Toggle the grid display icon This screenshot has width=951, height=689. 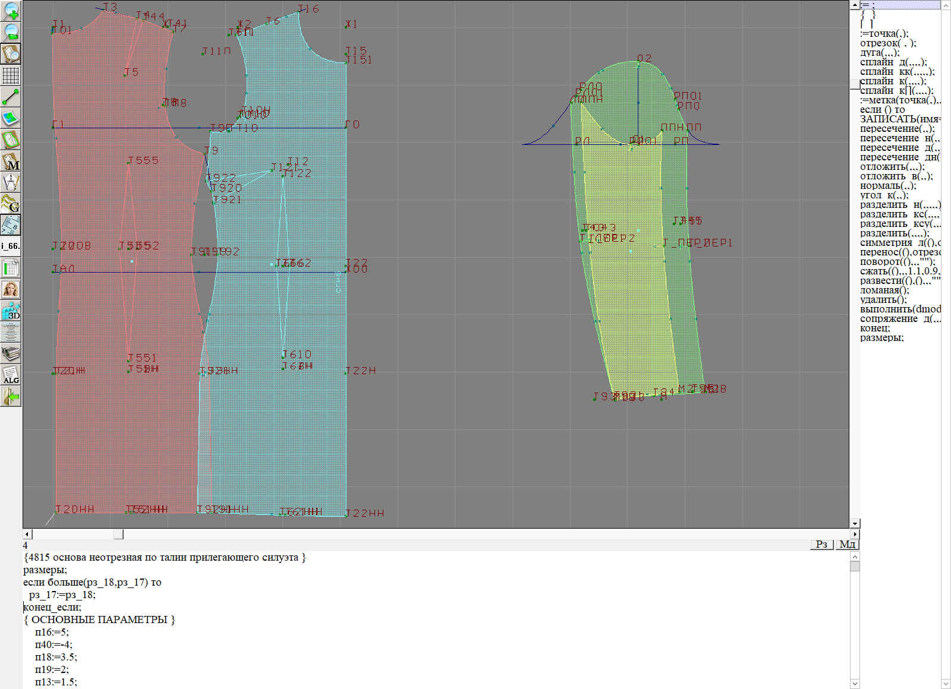click(x=11, y=75)
